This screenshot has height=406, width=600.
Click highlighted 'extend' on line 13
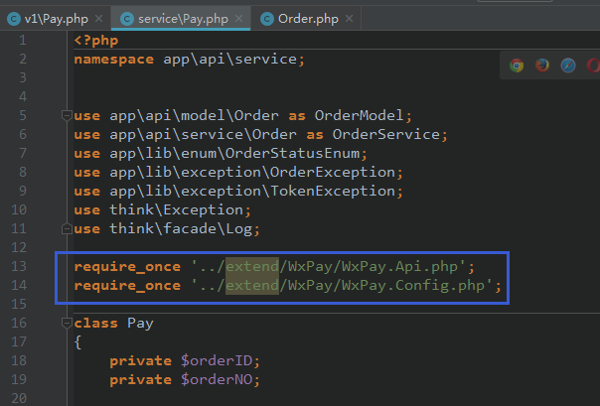[x=252, y=266]
